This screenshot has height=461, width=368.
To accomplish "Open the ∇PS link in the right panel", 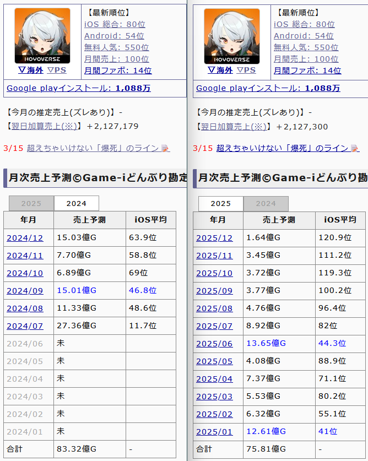I will [246, 70].
